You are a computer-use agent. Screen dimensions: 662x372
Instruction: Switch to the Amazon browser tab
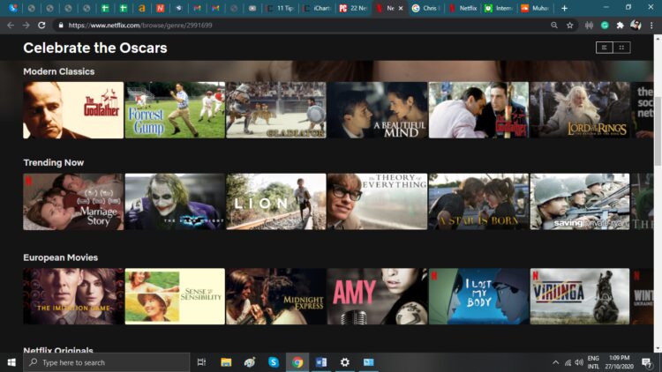(142, 8)
